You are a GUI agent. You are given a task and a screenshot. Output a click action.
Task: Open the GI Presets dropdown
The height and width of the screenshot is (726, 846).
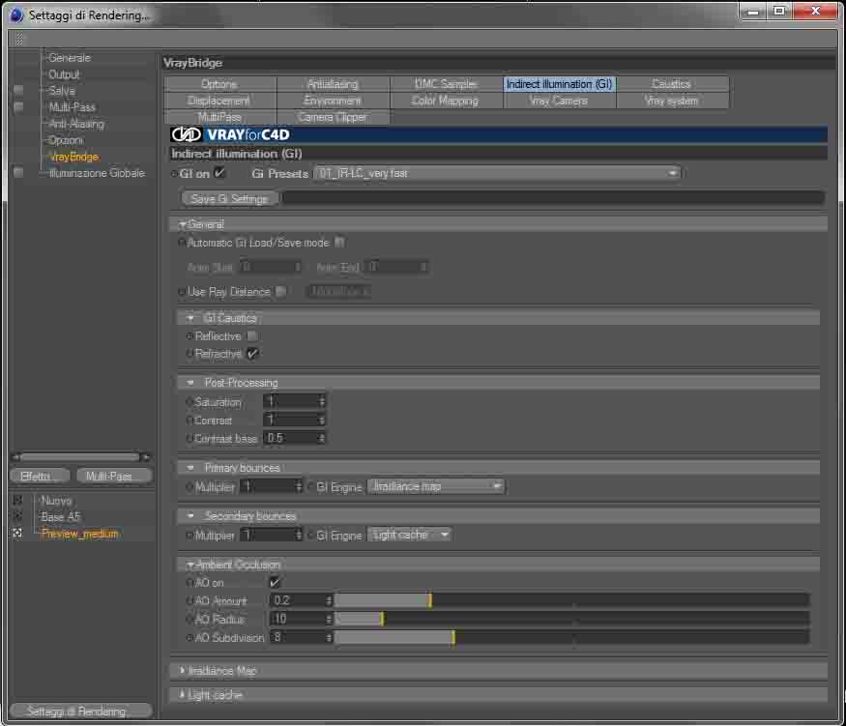pos(497,173)
